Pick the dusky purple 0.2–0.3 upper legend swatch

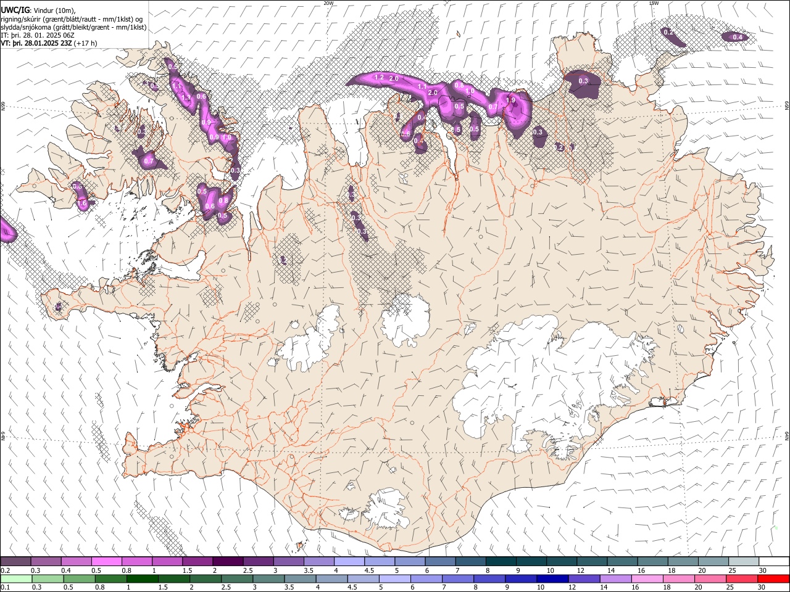point(15,561)
